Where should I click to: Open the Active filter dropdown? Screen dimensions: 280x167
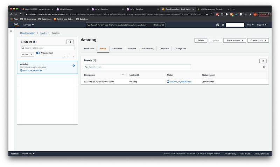point(27,54)
